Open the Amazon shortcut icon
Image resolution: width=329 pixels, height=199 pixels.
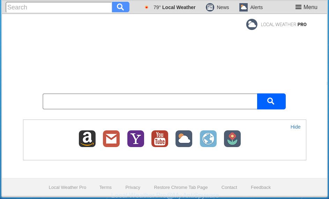tap(87, 139)
